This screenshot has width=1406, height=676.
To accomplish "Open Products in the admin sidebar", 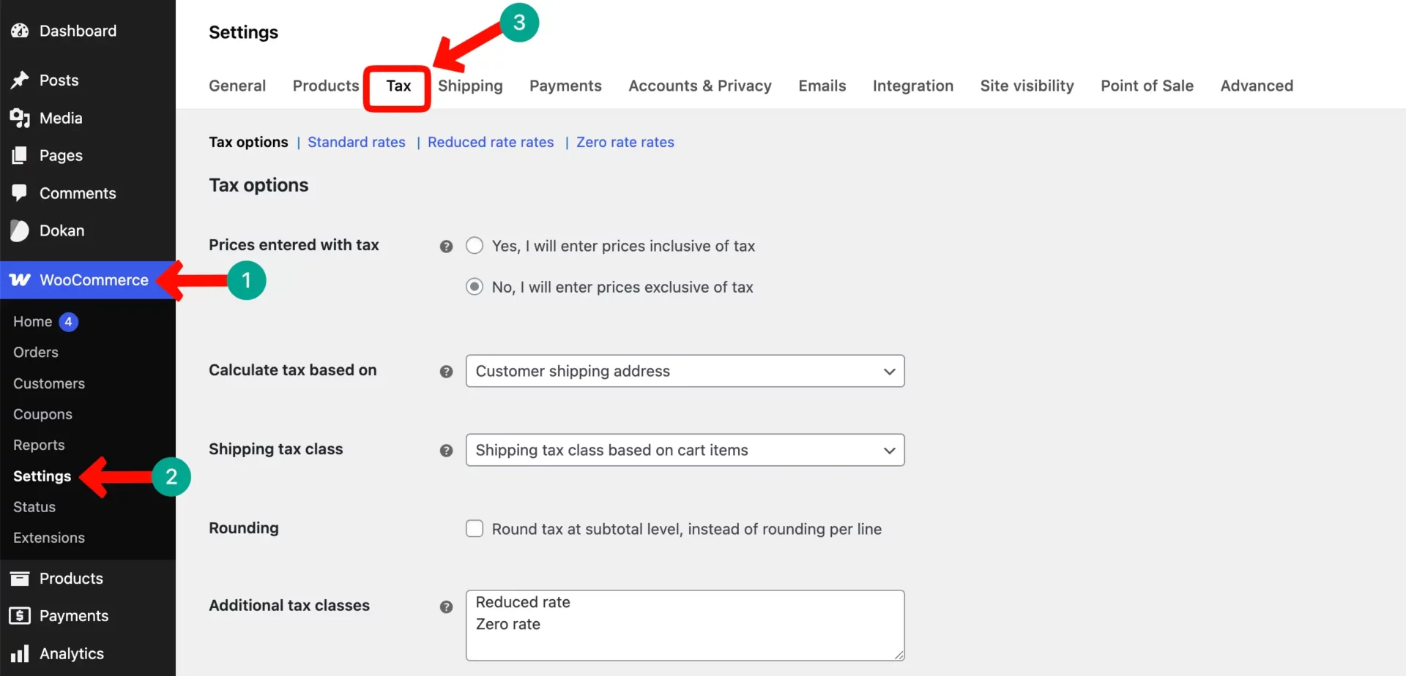I will (x=71, y=579).
